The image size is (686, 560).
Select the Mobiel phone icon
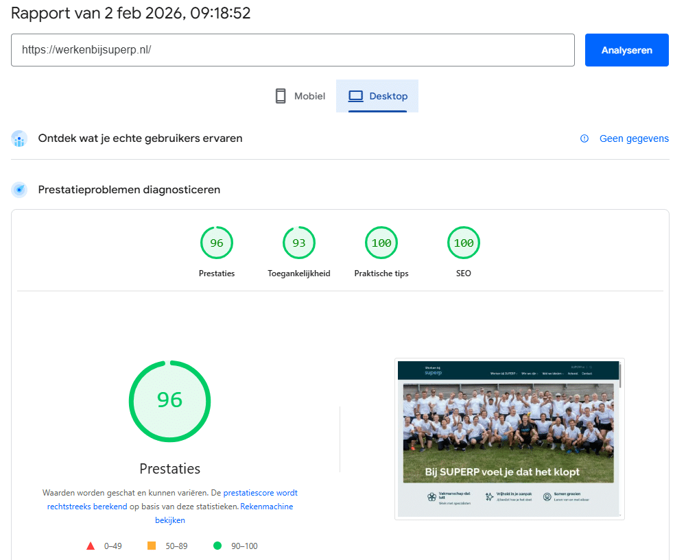point(281,96)
